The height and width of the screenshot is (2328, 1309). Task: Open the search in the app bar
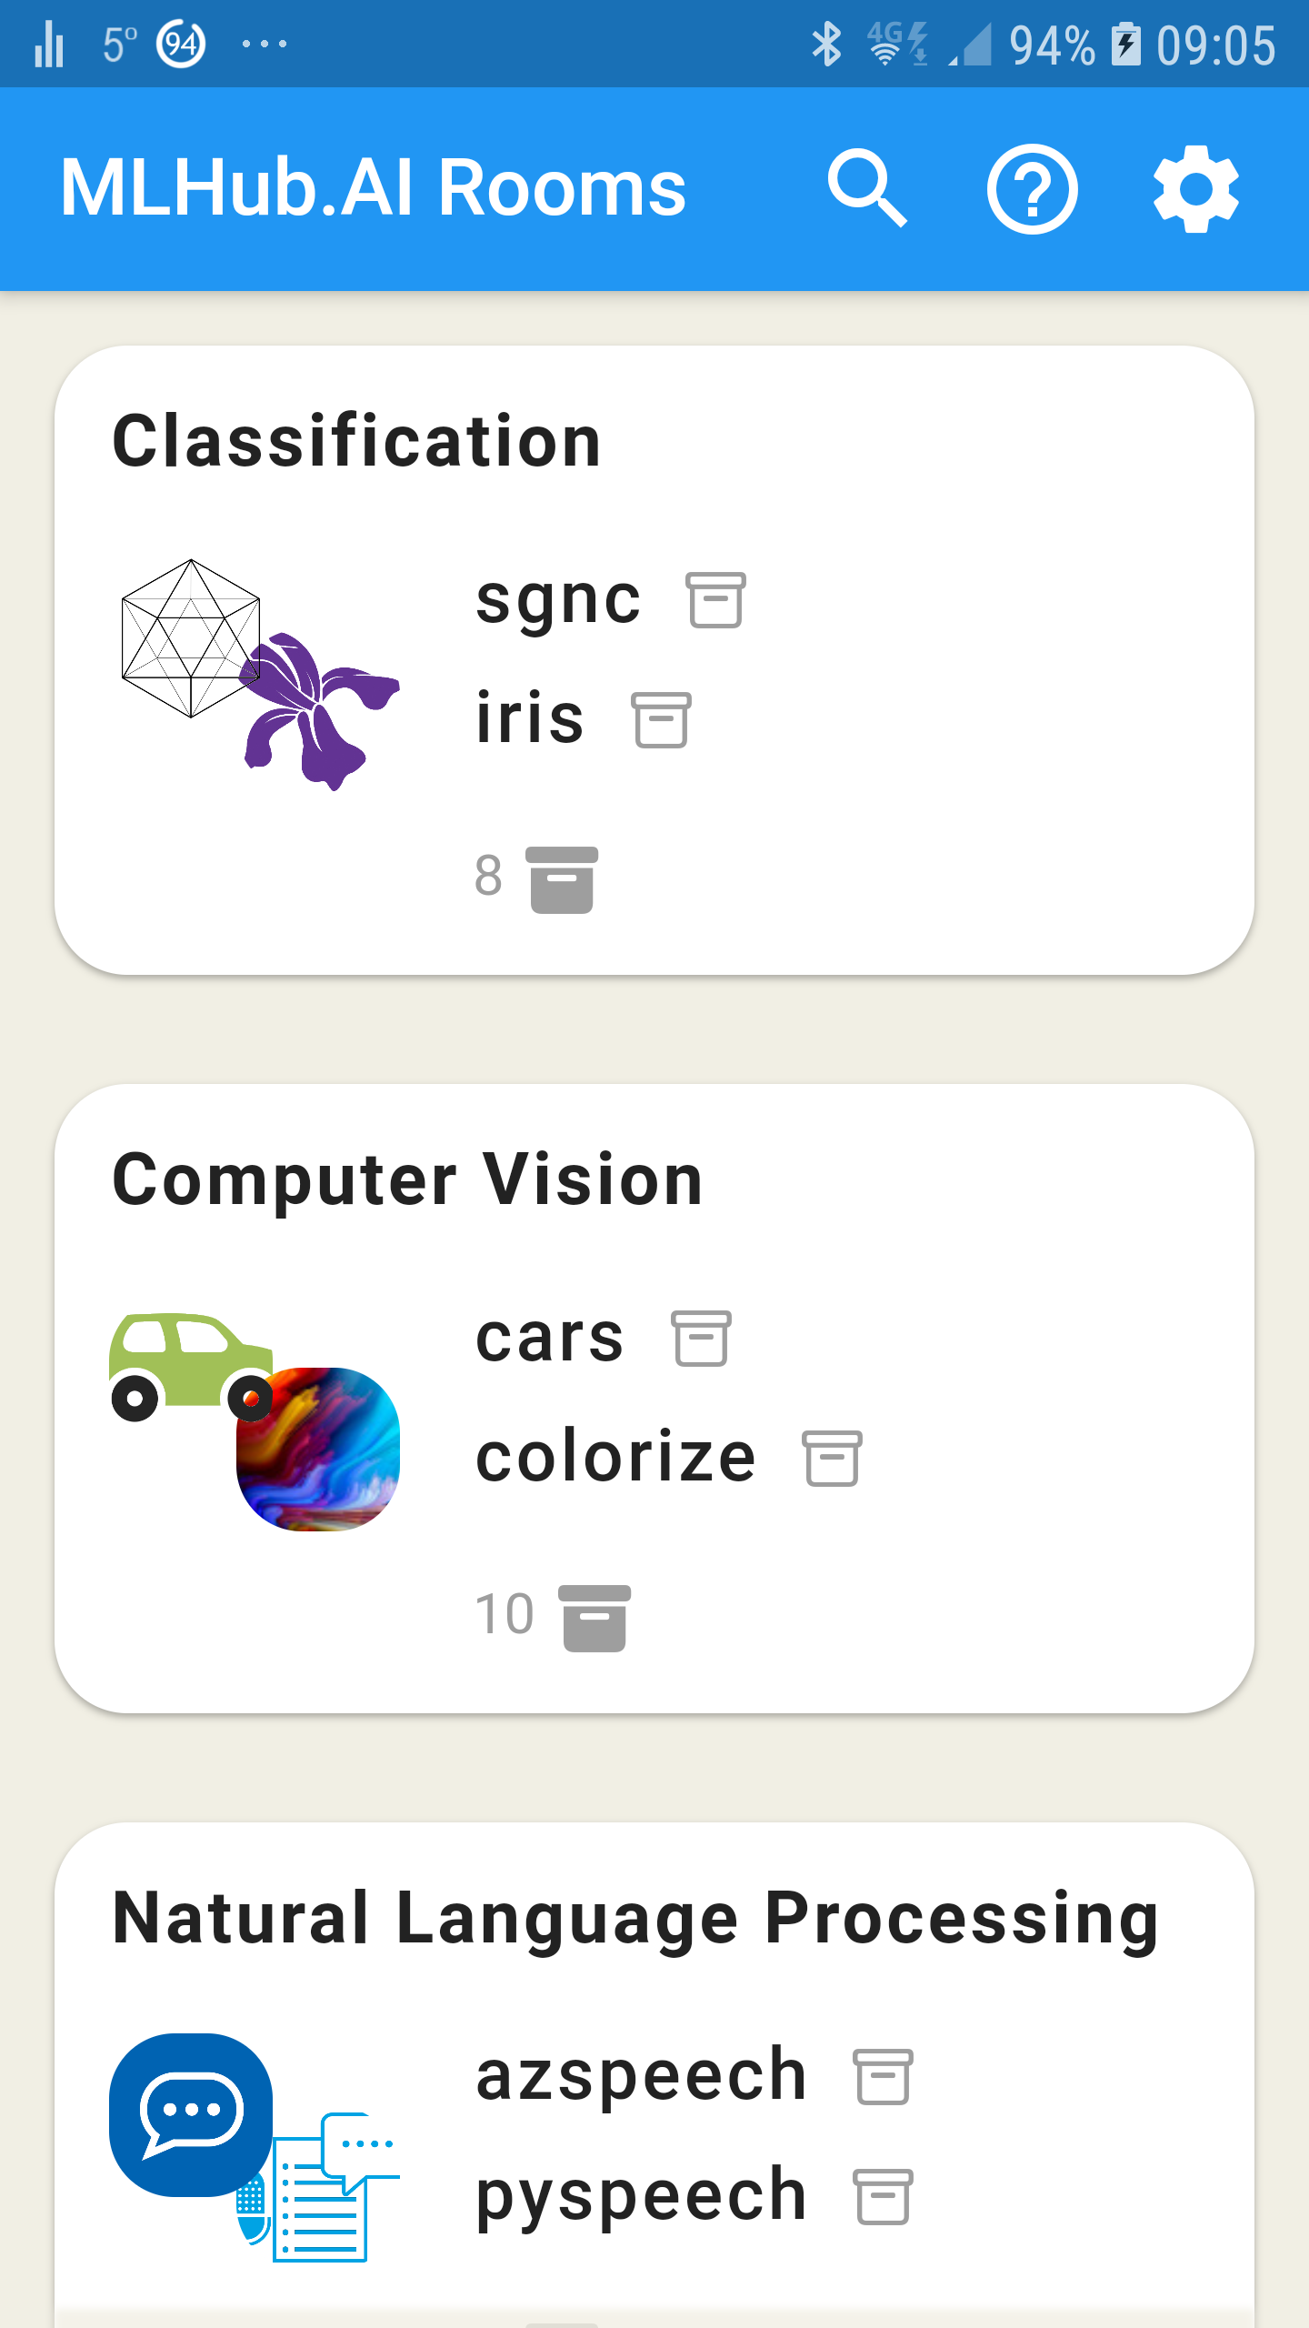(866, 188)
